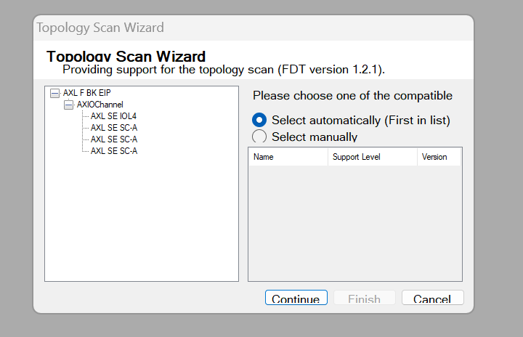The width and height of the screenshot is (523, 337).
Task: Select AXL F BK EIP in tree
Action: point(86,93)
